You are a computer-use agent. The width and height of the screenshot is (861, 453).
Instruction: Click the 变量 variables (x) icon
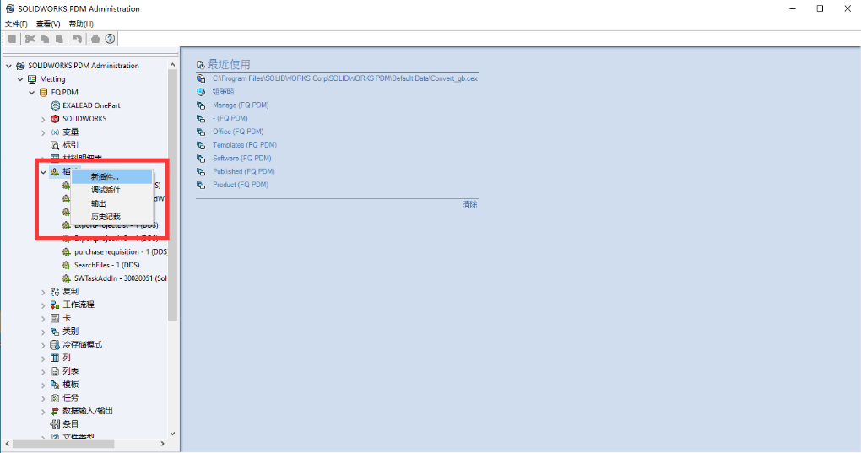pos(55,132)
